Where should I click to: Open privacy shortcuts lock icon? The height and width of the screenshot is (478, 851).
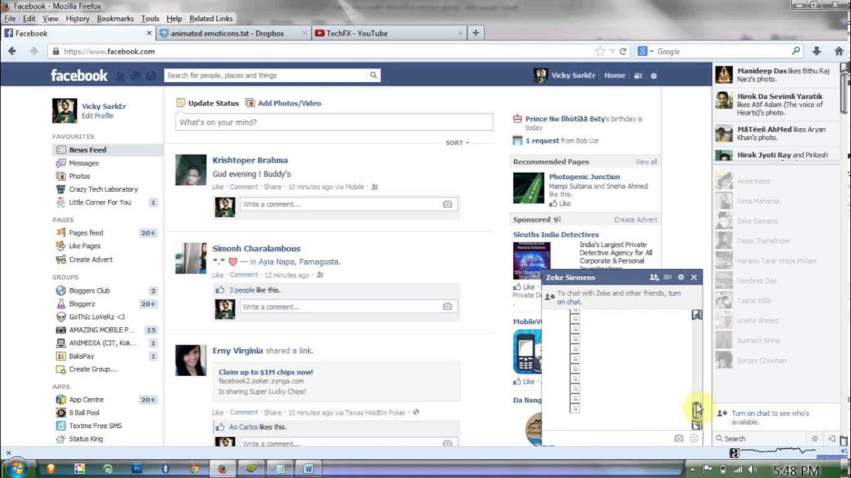tap(638, 76)
